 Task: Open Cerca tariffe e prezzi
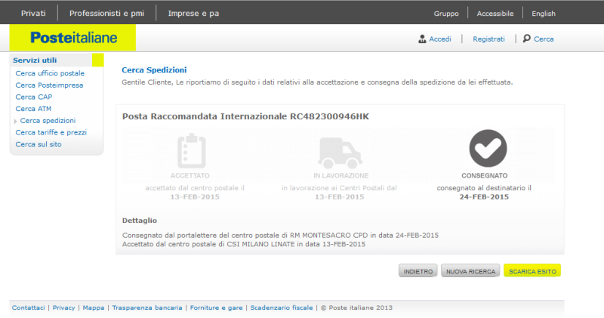coord(51,132)
